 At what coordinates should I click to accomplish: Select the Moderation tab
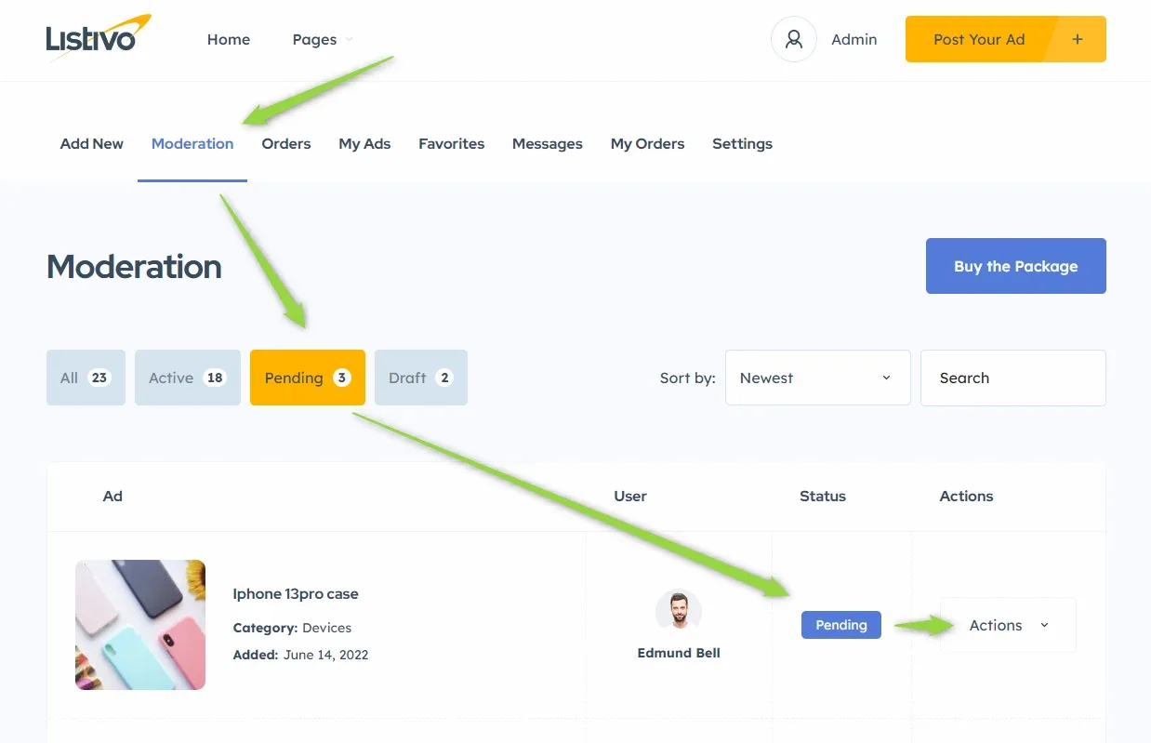tap(192, 144)
